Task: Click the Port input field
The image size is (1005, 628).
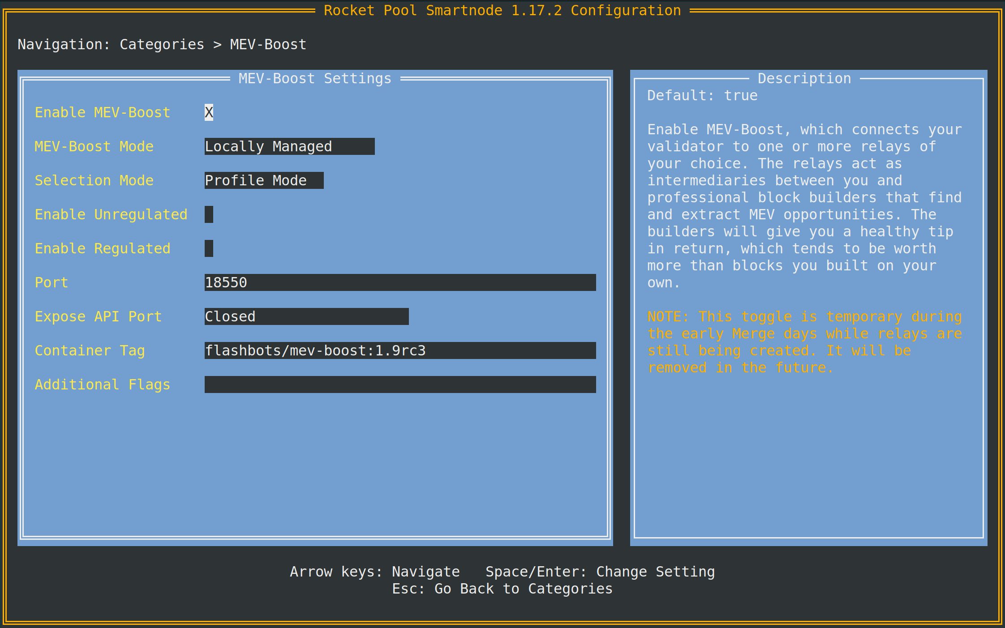Action: click(400, 282)
